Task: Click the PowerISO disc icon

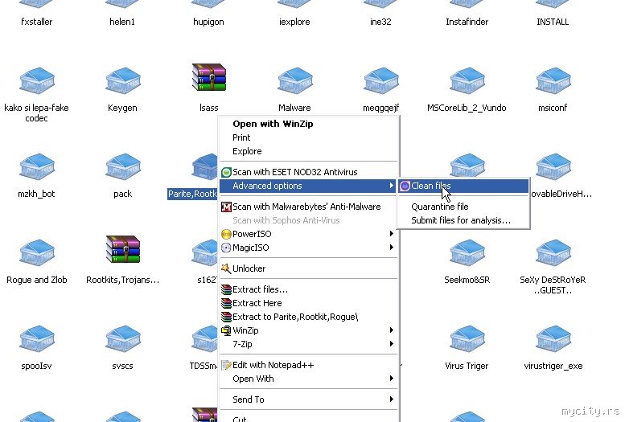Action: (x=226, y=234)
